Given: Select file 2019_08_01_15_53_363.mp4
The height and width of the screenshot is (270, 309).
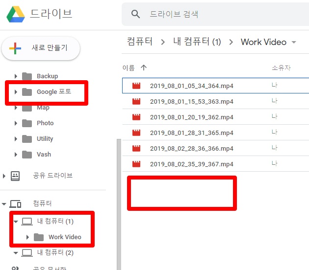Looking at the screenshot, I should coord(192,102).
